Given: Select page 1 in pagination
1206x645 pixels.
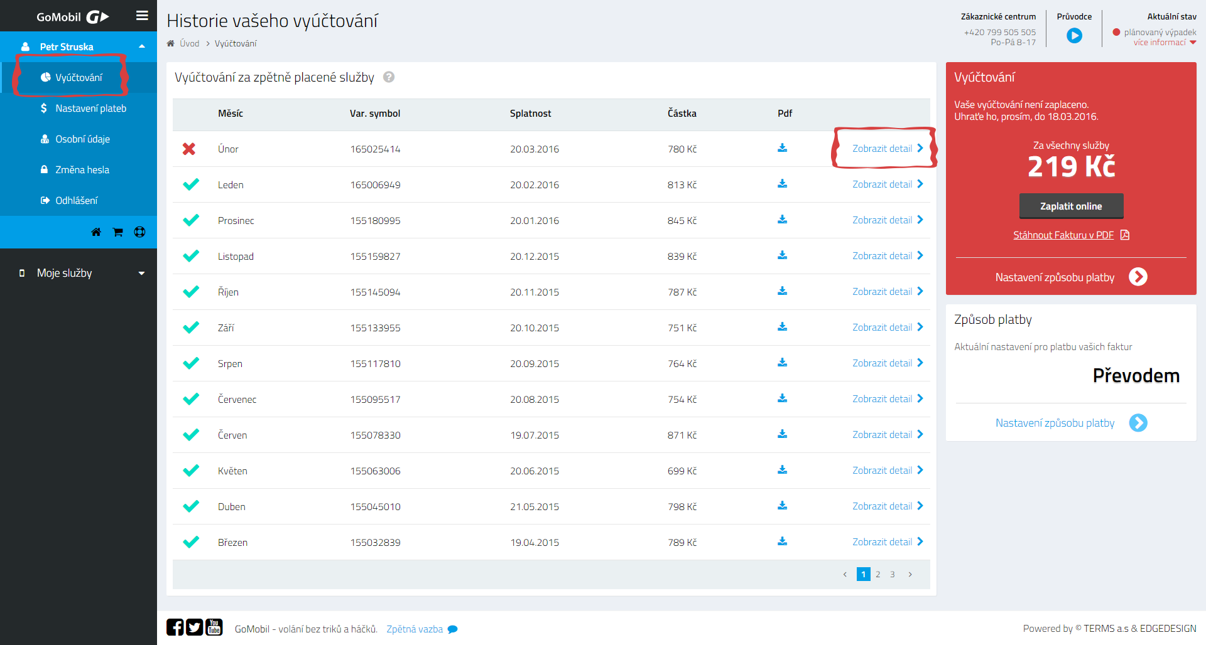Looking at the screenshot, I should click(863, 574).
